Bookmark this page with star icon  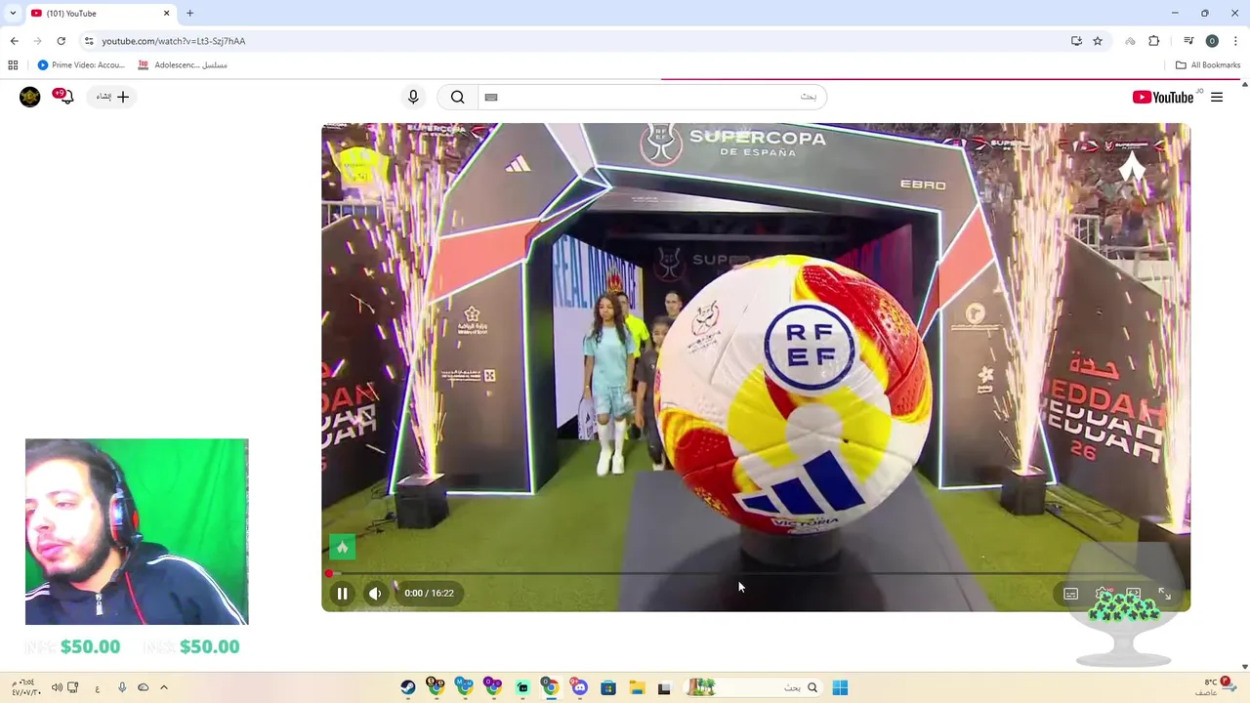point(1098,41)
